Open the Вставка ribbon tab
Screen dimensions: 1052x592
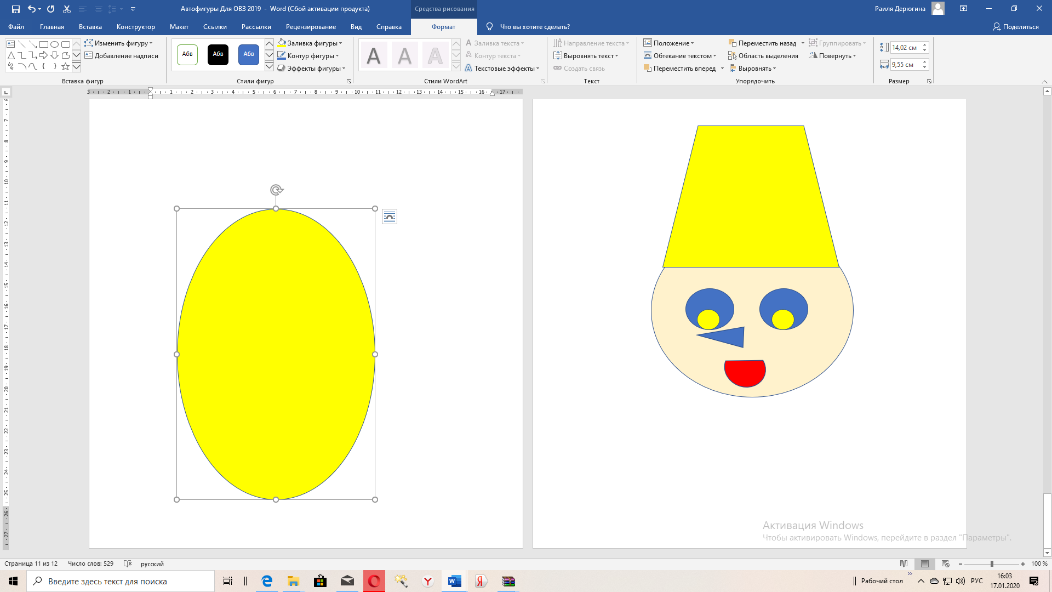[90, 27]
